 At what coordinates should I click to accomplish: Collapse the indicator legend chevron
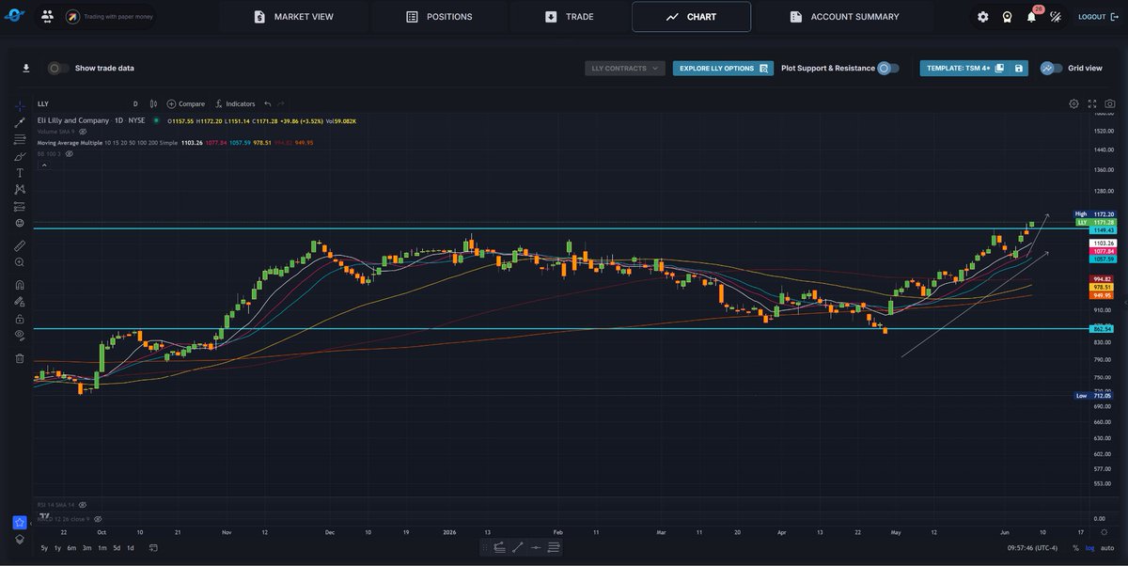(43, 165)
